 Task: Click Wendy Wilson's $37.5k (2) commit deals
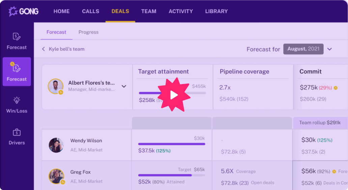pos(313,152)
